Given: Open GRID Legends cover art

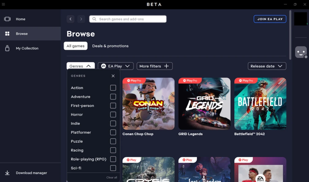Looking at the screenshot, I should 204,104.
